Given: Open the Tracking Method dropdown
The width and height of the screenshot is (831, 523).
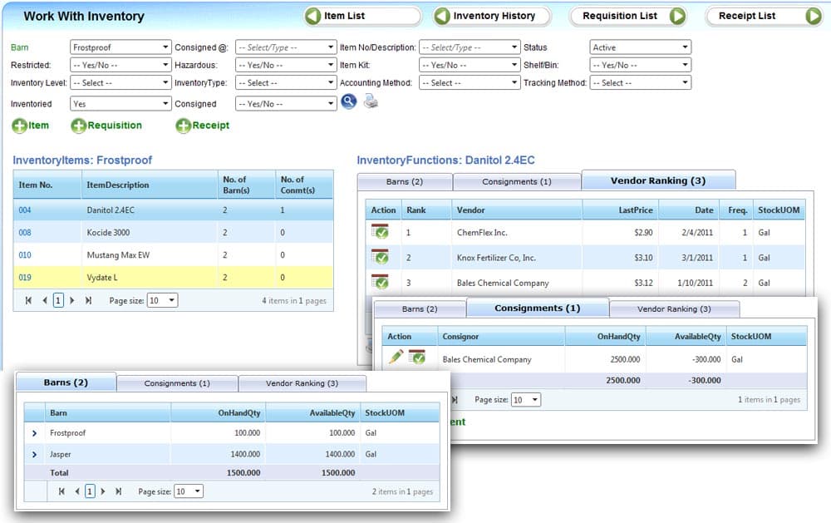Looking at the screenshot, I should click(x=640, y=83).
